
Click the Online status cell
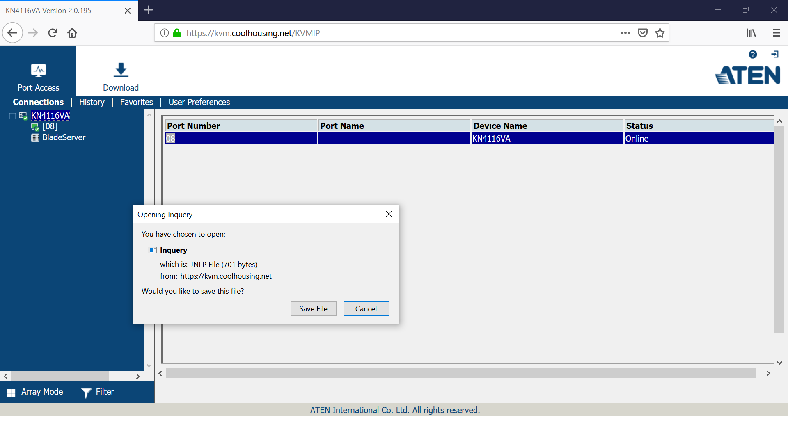click(x=699, y=138)
